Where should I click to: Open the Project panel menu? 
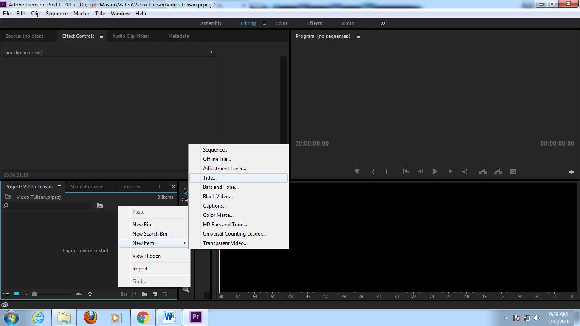[59, 187]
